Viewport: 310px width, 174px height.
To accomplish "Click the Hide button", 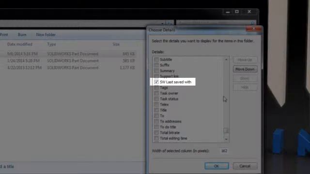I will click(245, 87).
